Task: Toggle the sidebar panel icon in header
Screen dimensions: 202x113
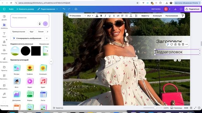Action: pyautogui.click(x=4, y=9)
